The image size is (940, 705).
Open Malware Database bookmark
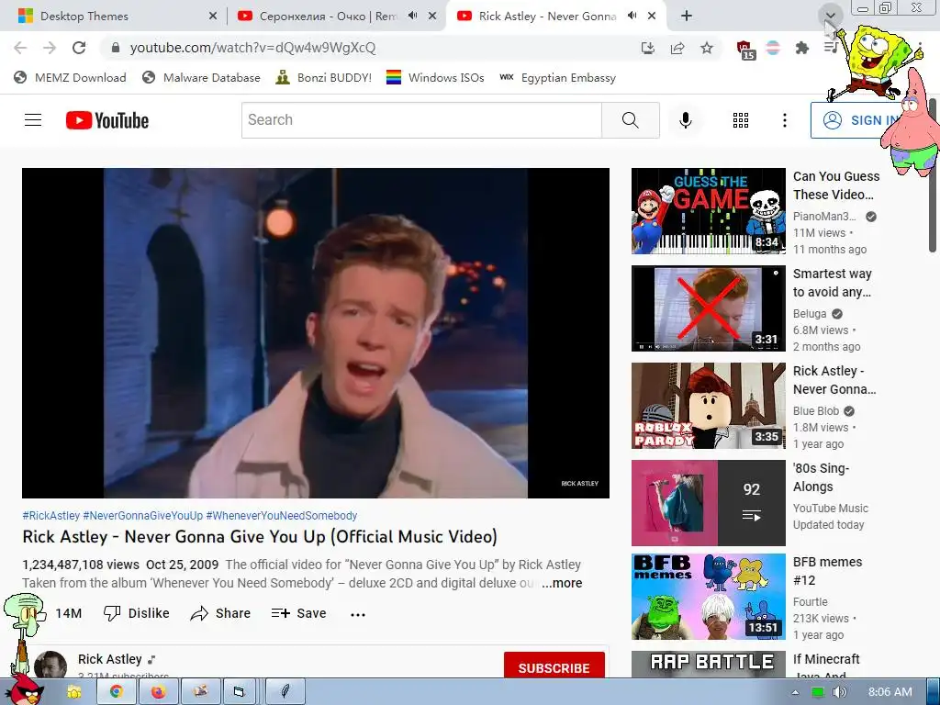click(201, 78)
